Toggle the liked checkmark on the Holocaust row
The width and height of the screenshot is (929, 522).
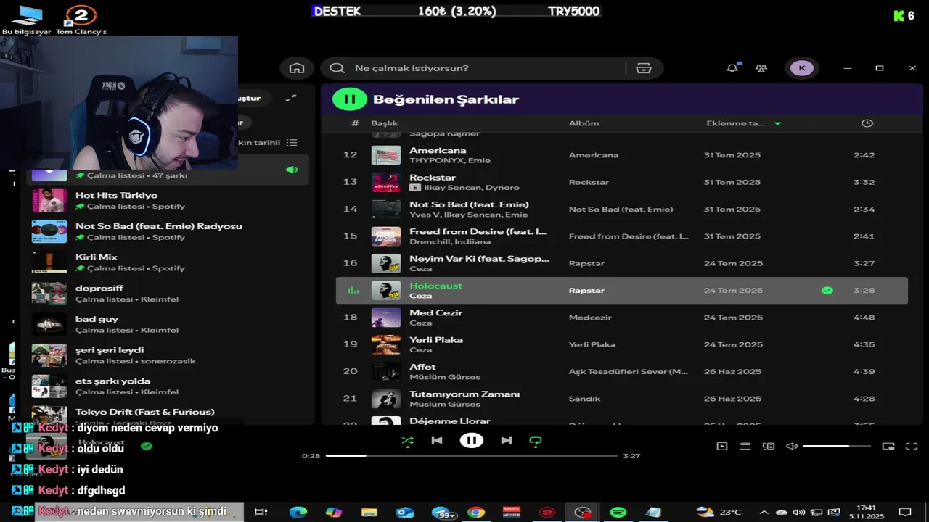[x=827, y=291]
